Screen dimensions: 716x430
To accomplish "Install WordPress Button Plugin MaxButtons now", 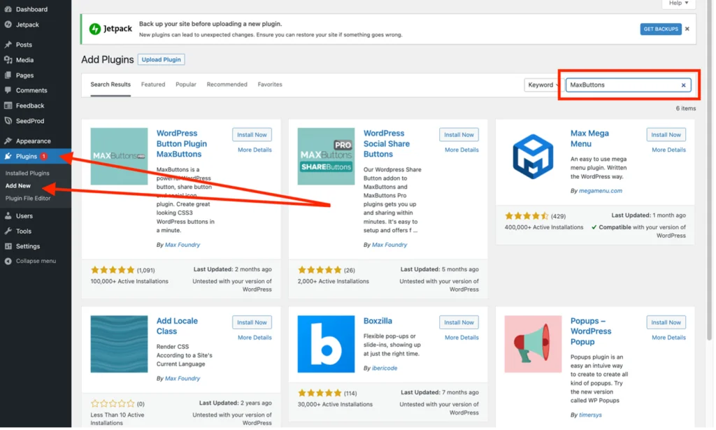I will pyautogui.click(x=252, y=135).
